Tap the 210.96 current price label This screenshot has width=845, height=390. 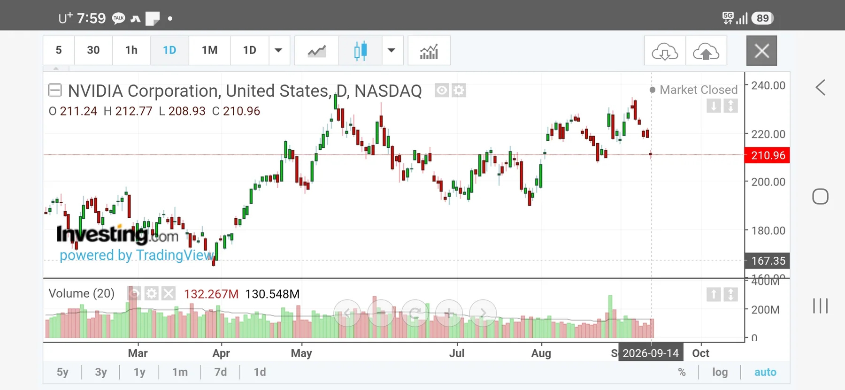click(x=768, y=155)
